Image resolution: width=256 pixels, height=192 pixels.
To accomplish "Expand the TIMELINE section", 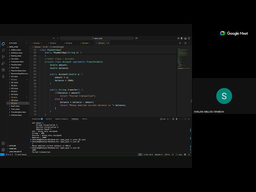I will [13, 148].
